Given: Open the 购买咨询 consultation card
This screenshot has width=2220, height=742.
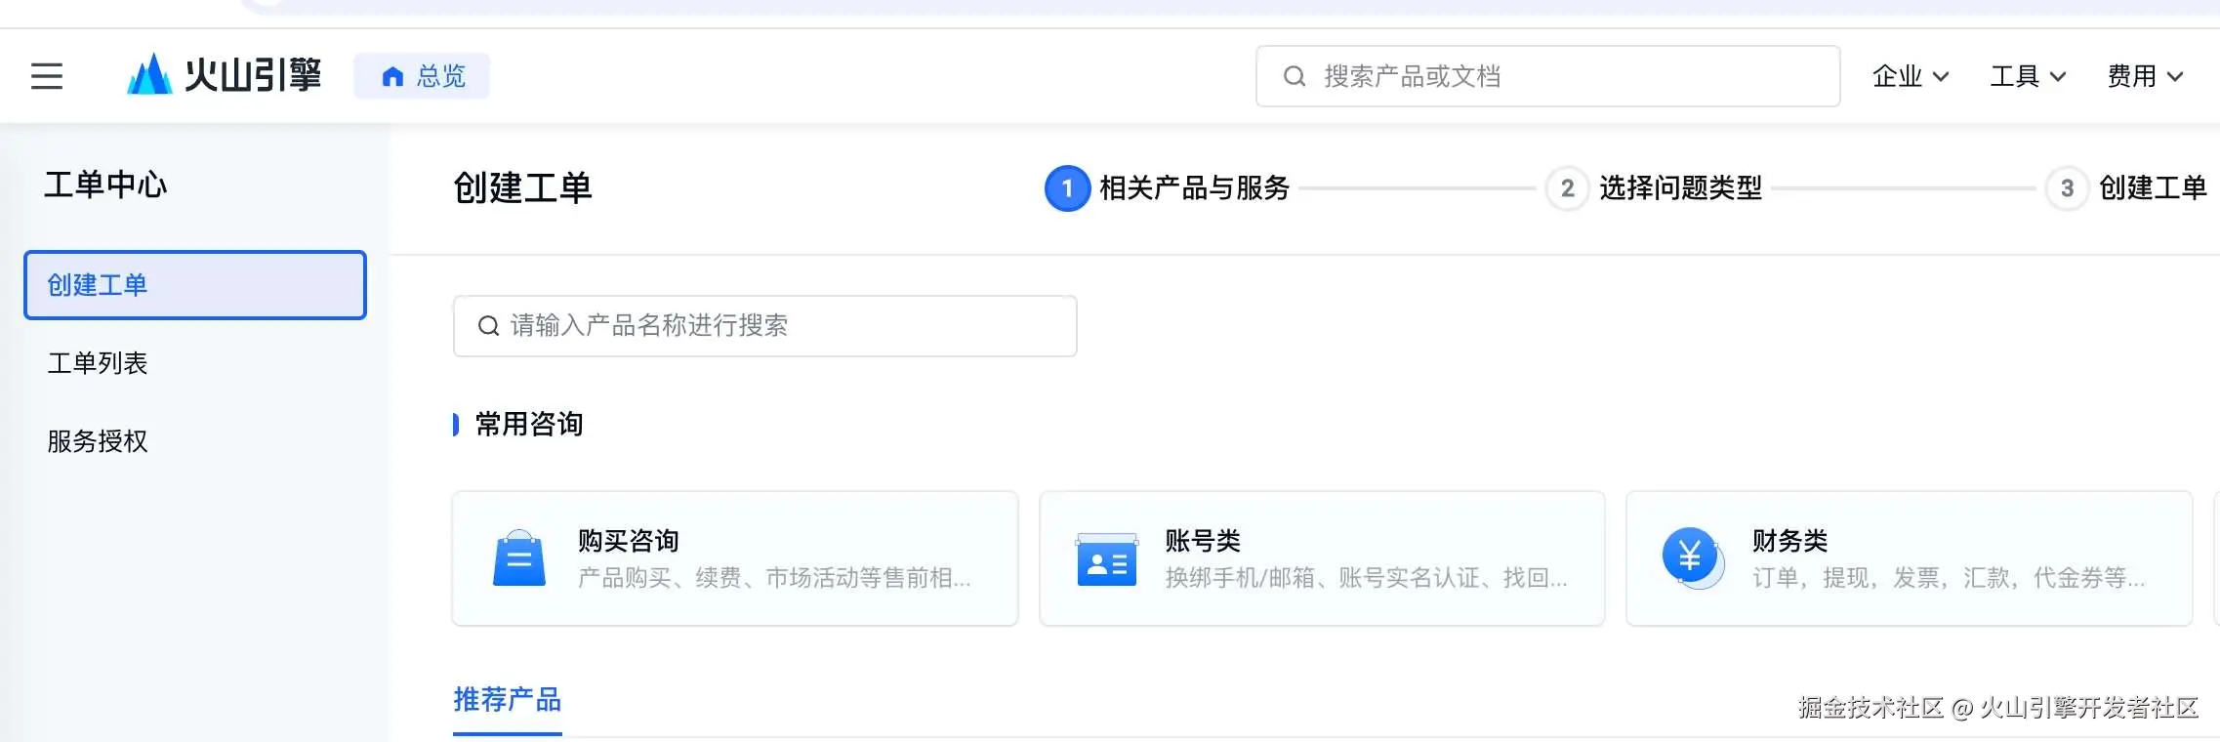Looking at the screenshot, I should [x=734, y=558].
